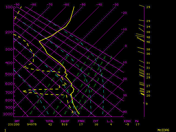The height and width of the screenshot is (132, 176).
Task: Select the TOTAL index header
Action: pos(50,121)
